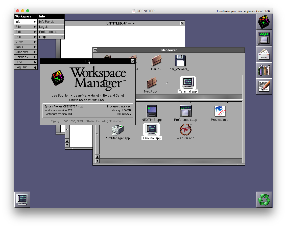The width and height of the screenshot is (287, 228).
Task: Click 'Processor: Intel 486' text
Action: click(119, 106)
